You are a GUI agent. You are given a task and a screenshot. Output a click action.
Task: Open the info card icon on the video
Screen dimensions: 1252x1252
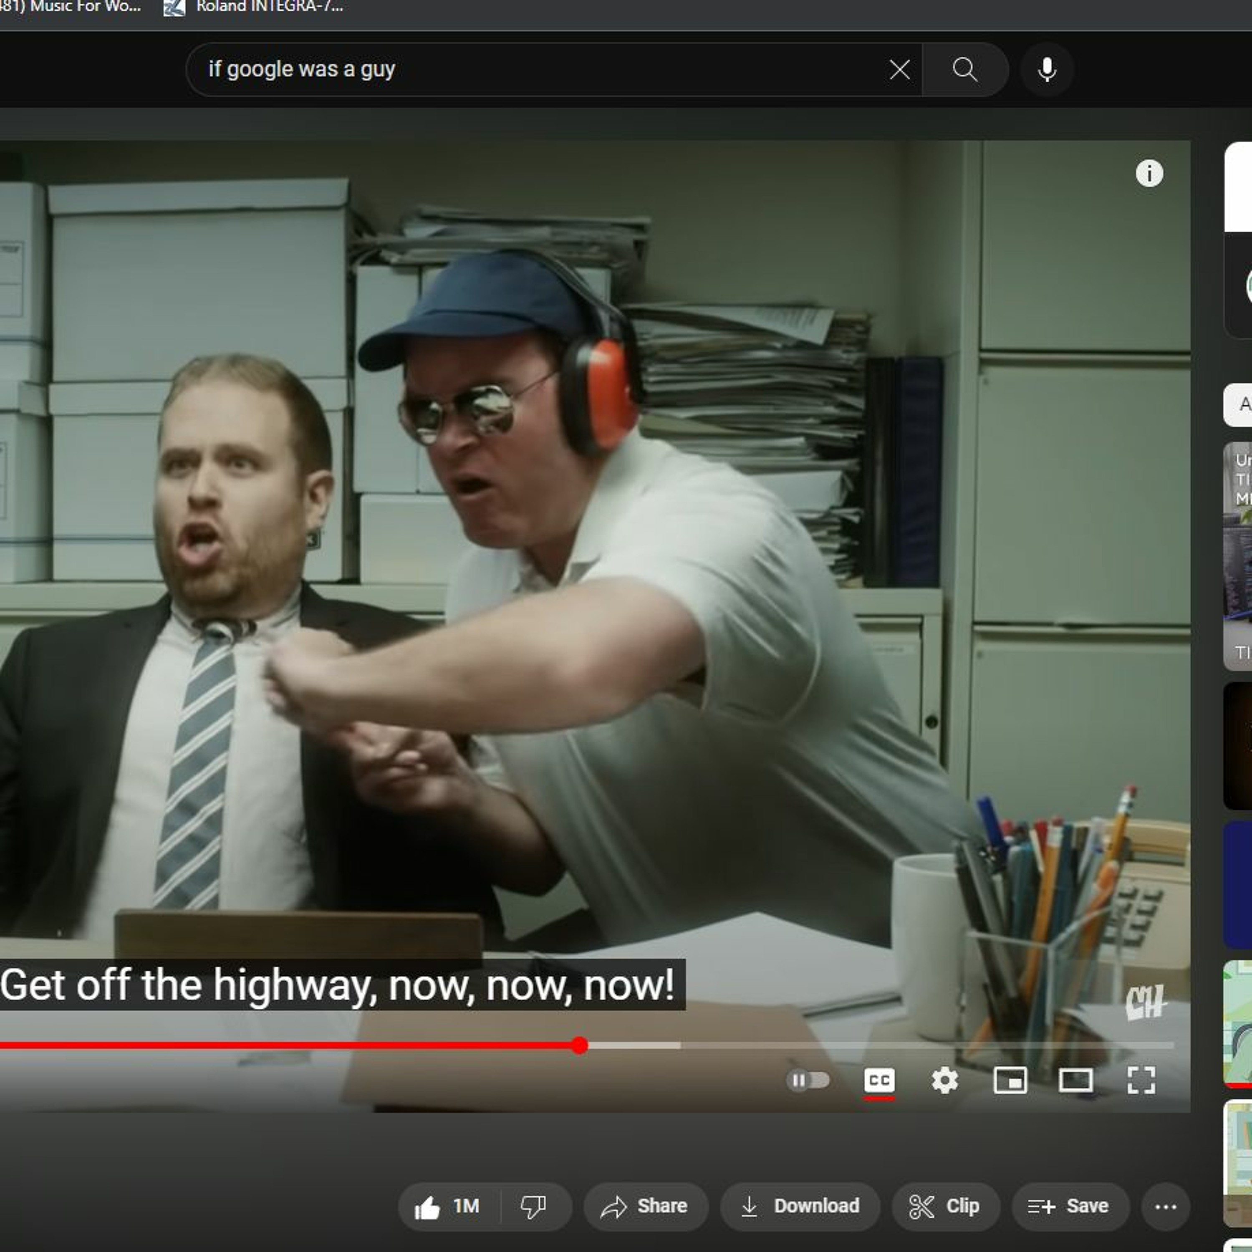1149,173
